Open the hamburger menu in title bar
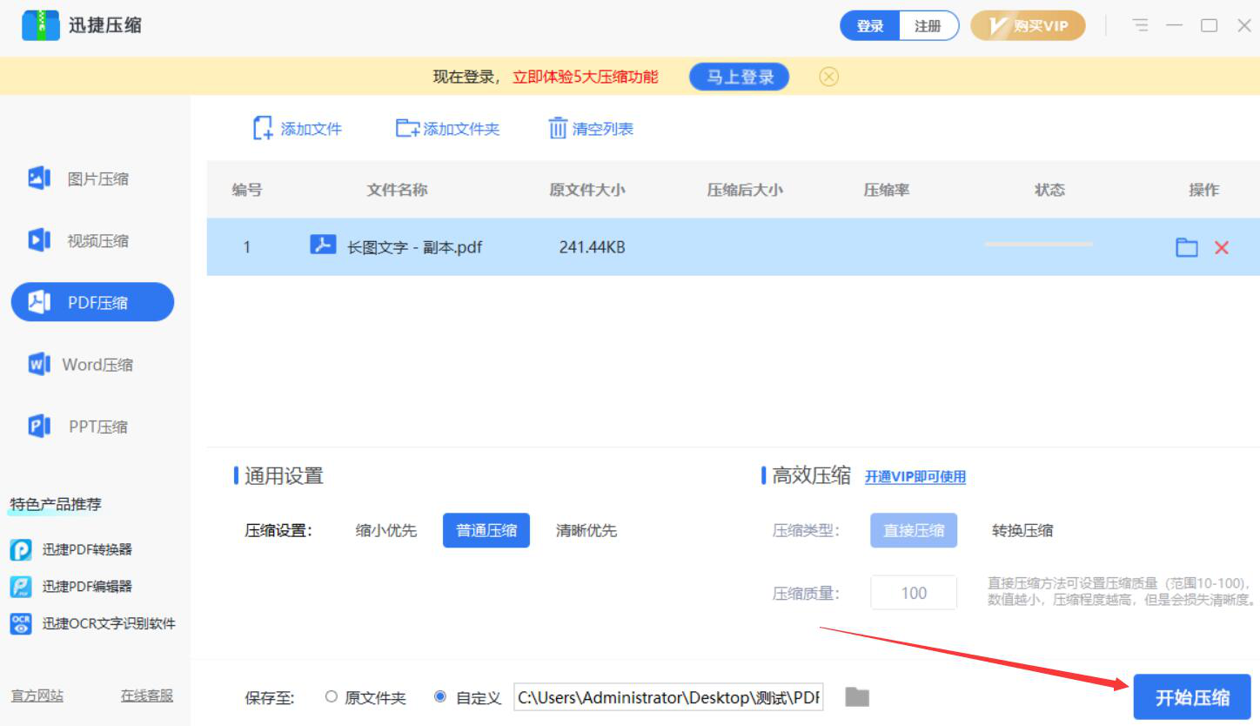The image size is (1260, 726). [1140, 26]
